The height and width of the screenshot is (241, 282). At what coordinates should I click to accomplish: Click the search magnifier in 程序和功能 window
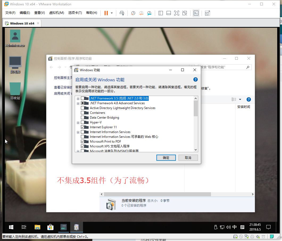point(248,67)
